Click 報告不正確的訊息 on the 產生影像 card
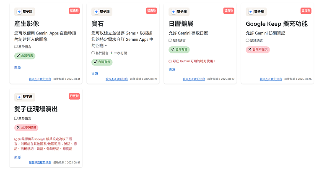Screen dimensions: 327x171 [40, 79]
